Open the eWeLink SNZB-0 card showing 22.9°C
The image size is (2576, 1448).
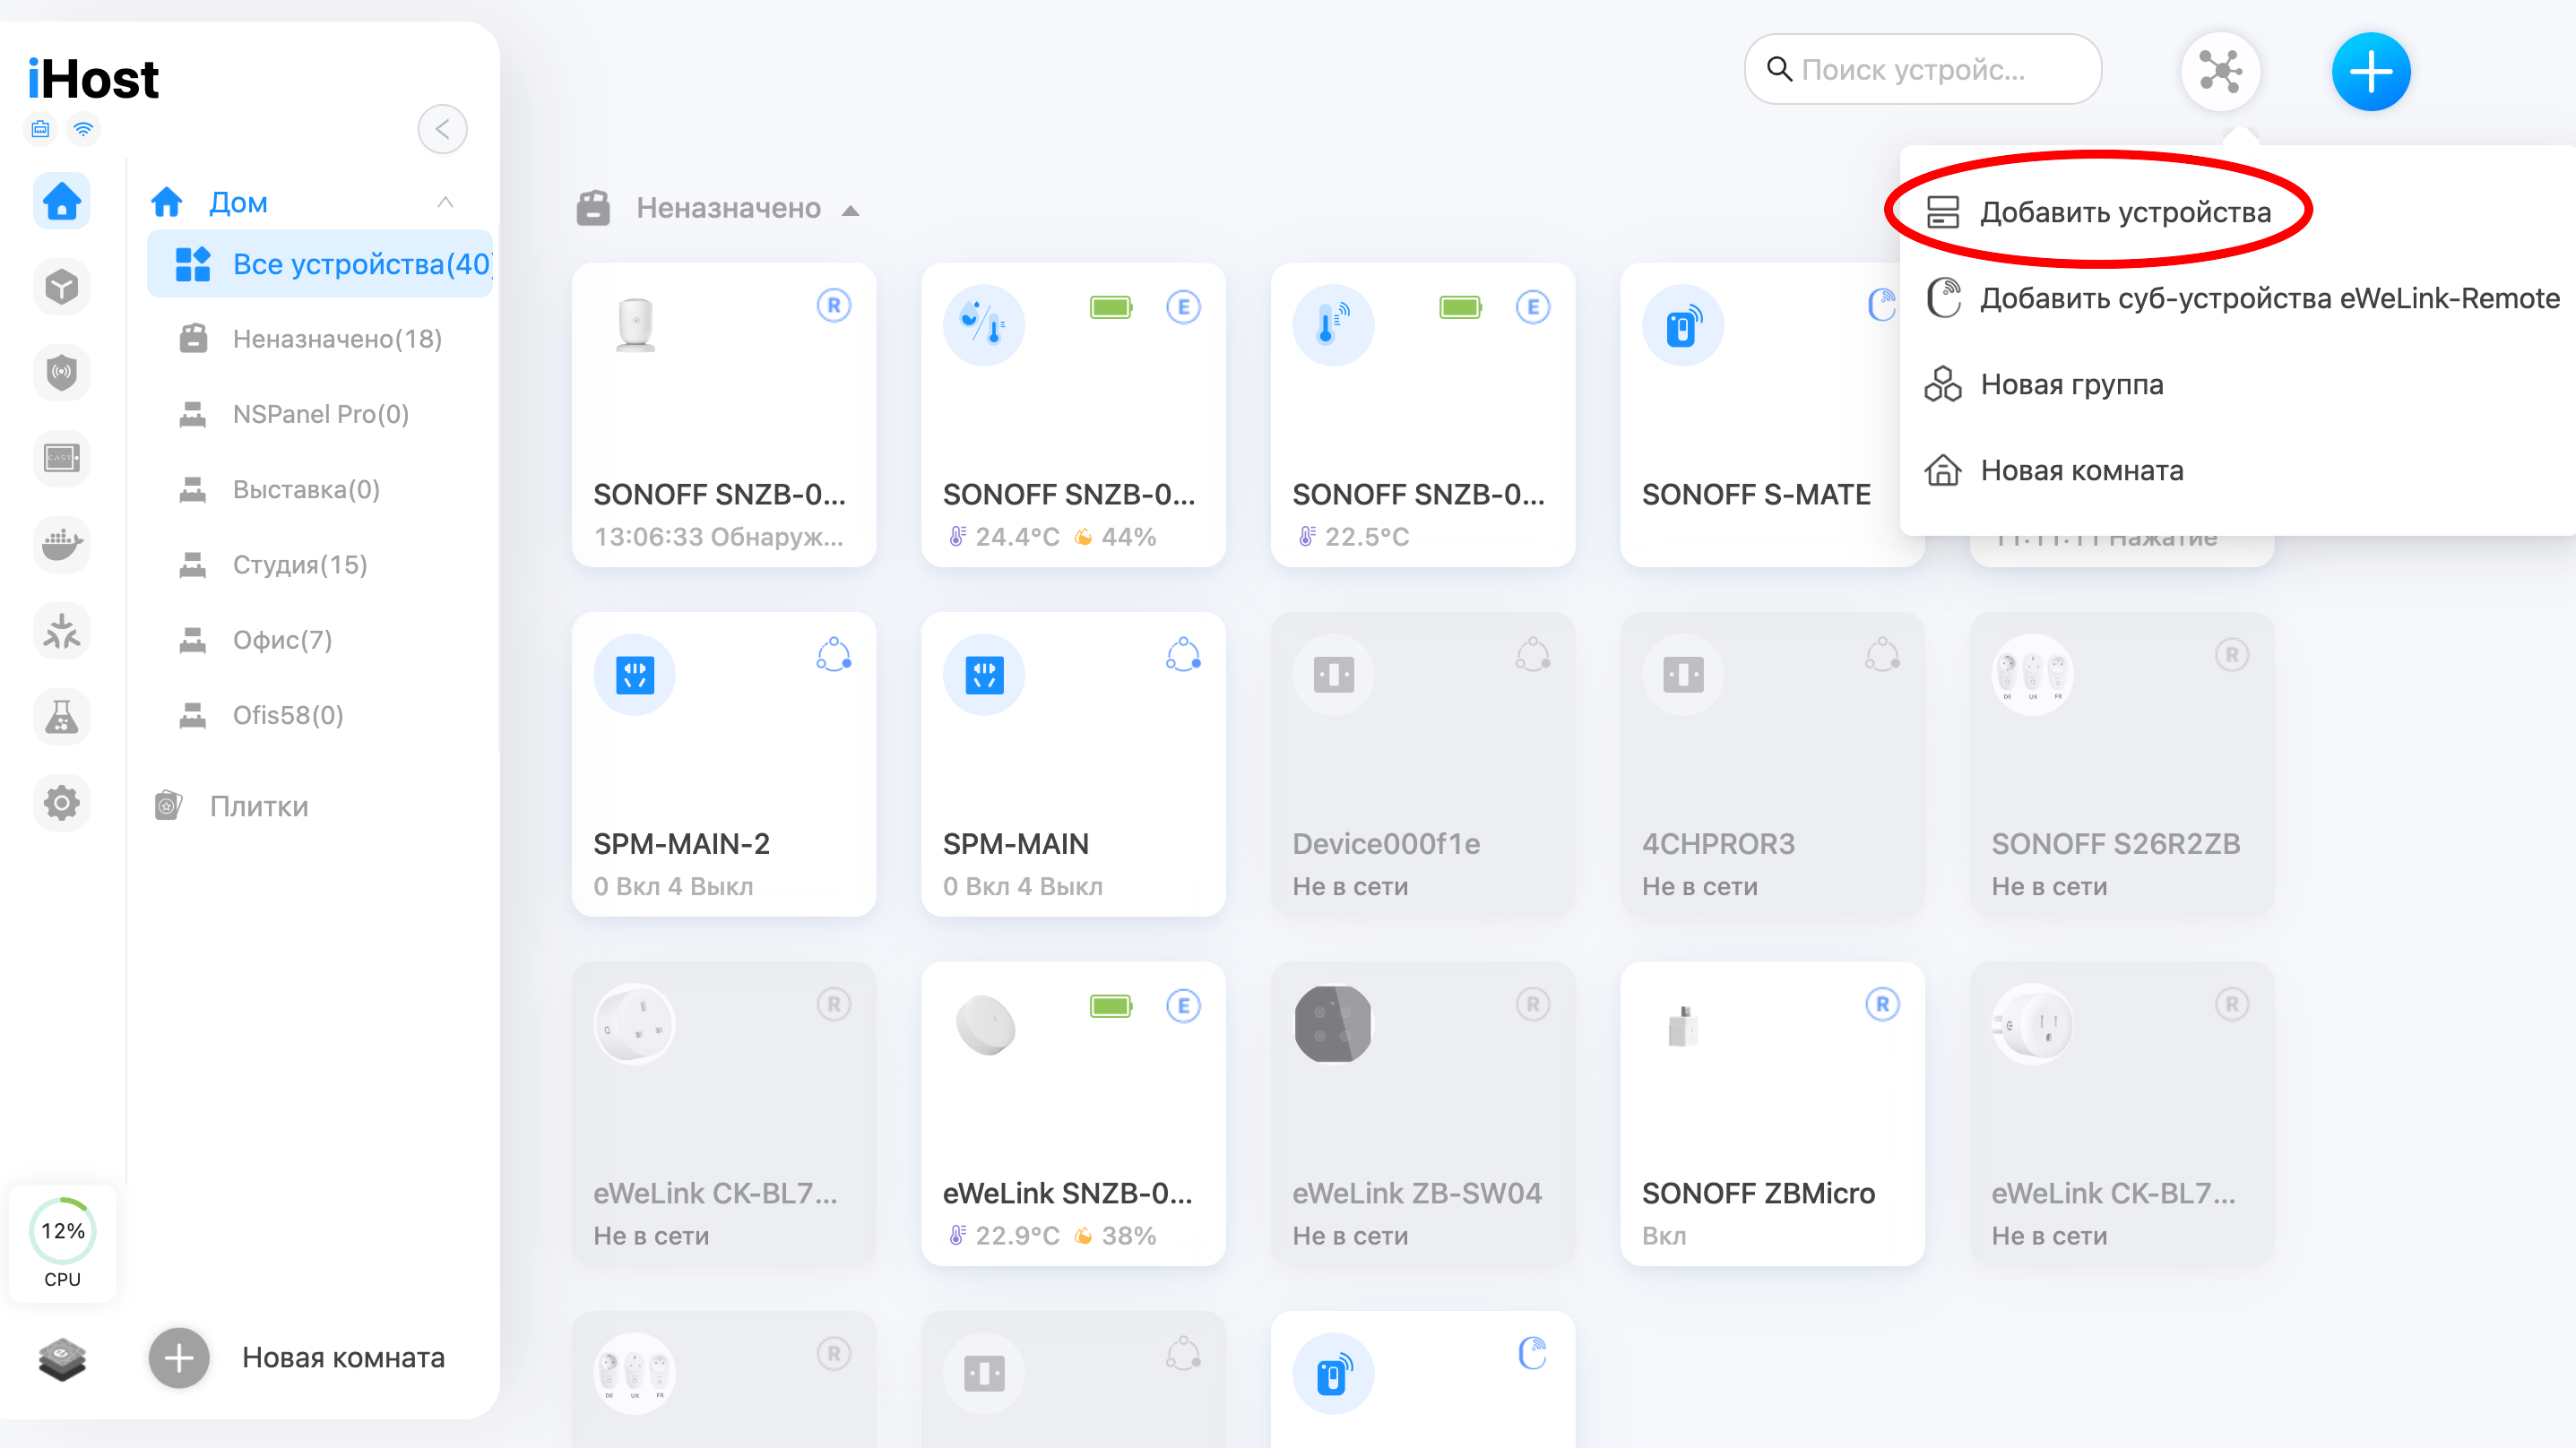[1073, 1114]
